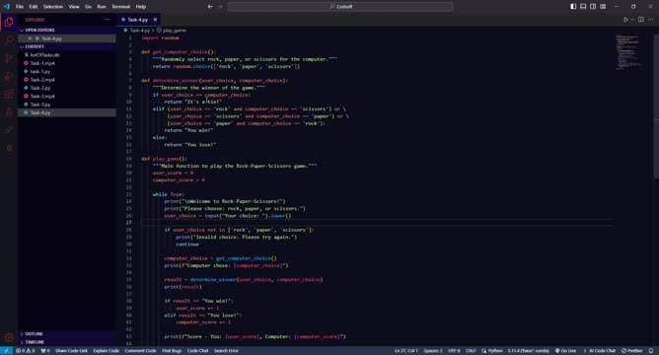Image resolution: width=659 pixels, height=355 pixels.
Task: Open the editor More Actions ellipsis
Action: (x=650, y=20)
